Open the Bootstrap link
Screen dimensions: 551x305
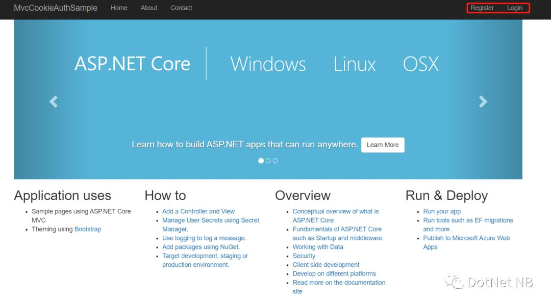pyautogui.click(x=88, y=229)
